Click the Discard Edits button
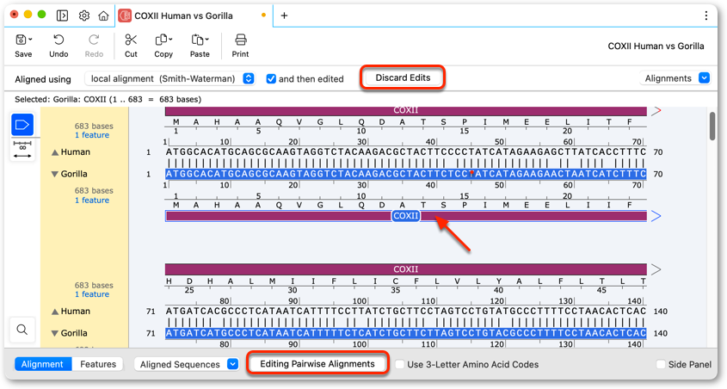The height and width of the screenshot is (389, 727). pyautogui.click(x=403, y=77)
